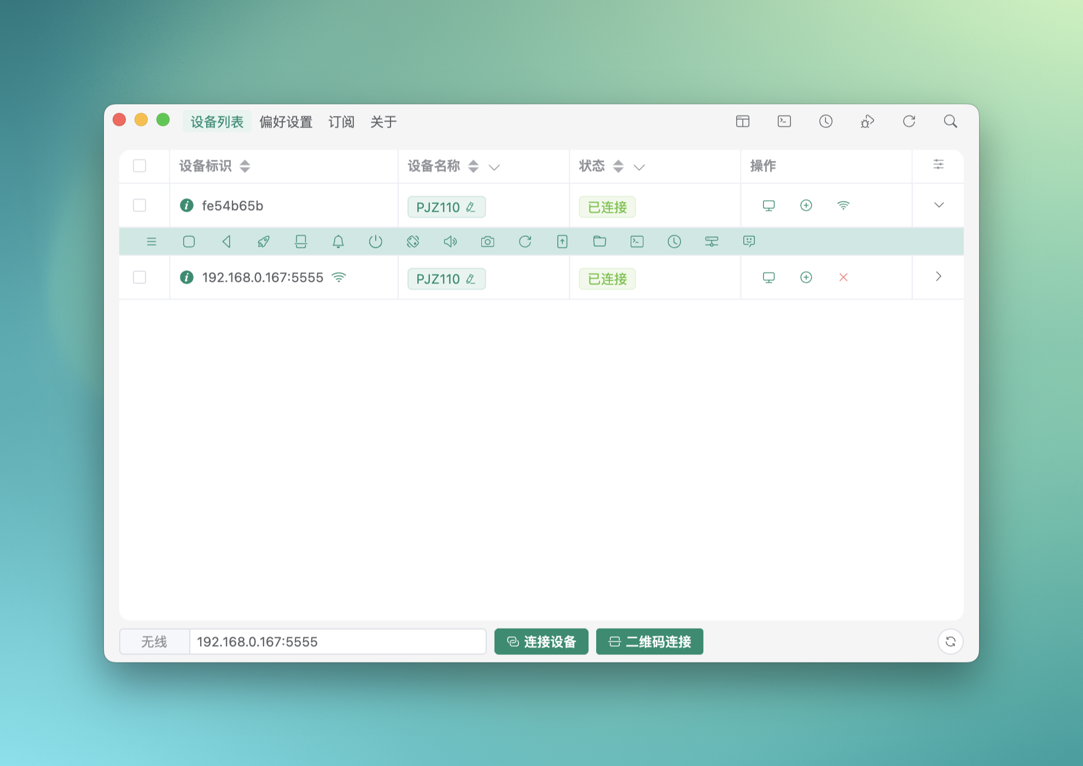
Task: Check the 192.168.0.167:5555 row checkbox
Action: (139, 277)
